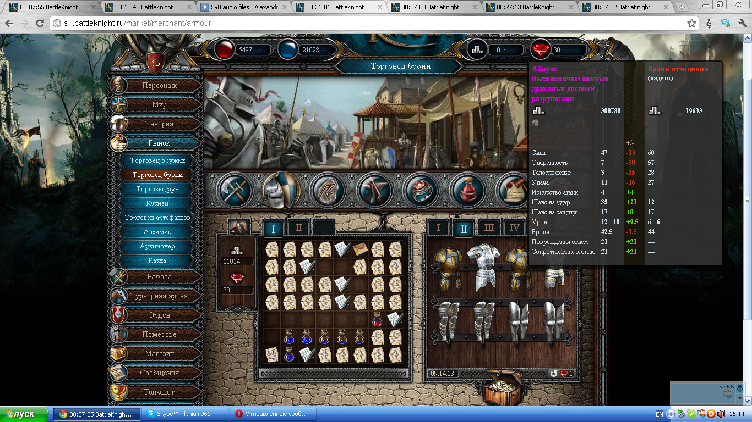Collapse the Рынок menu section

point(159,143)
